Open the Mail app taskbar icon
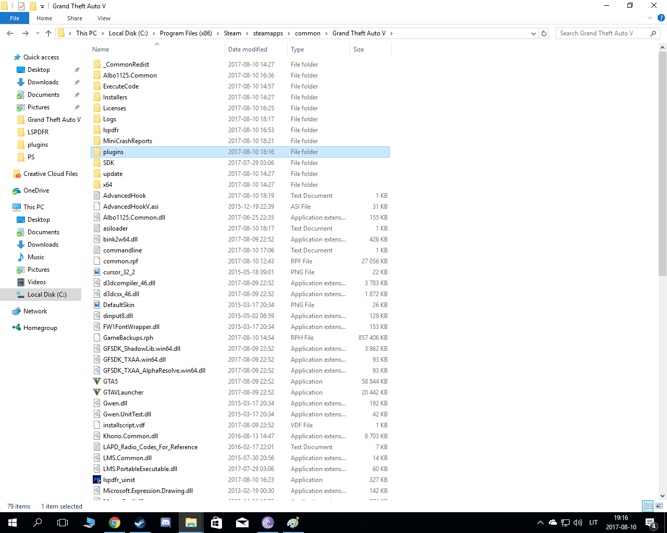667x533 pixels. click(242, 523)
